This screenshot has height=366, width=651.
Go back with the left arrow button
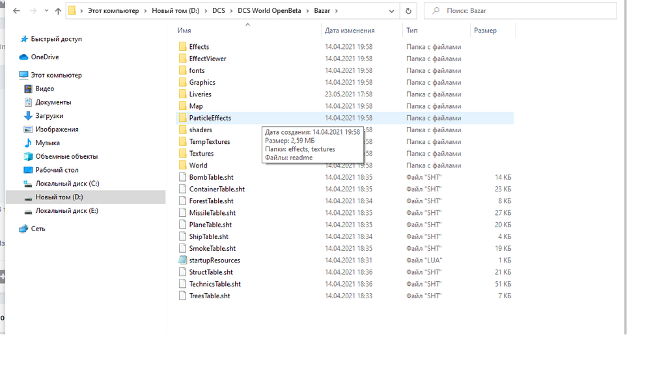17,11
